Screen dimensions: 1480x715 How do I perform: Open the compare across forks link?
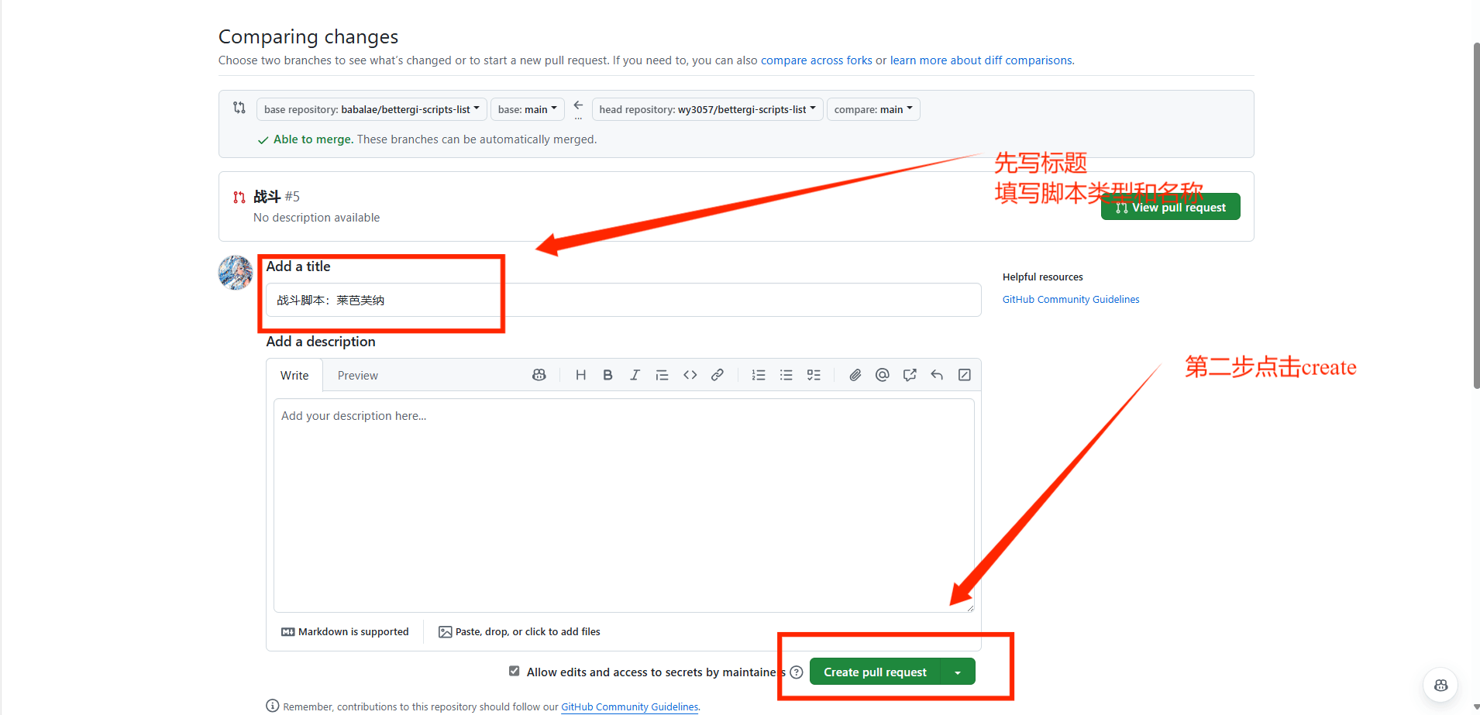815,60
